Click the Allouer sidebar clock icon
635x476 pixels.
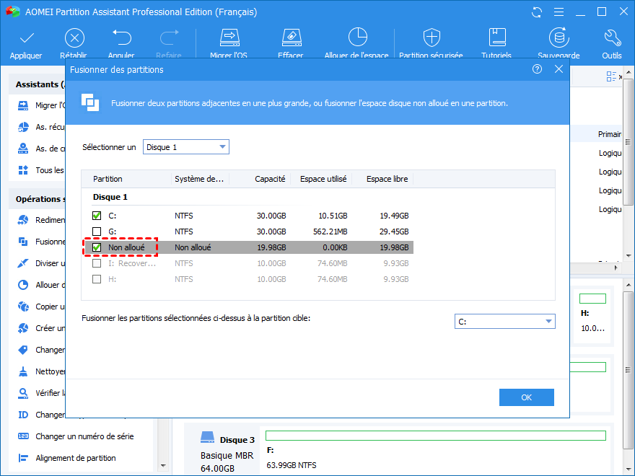coord(23,285)
